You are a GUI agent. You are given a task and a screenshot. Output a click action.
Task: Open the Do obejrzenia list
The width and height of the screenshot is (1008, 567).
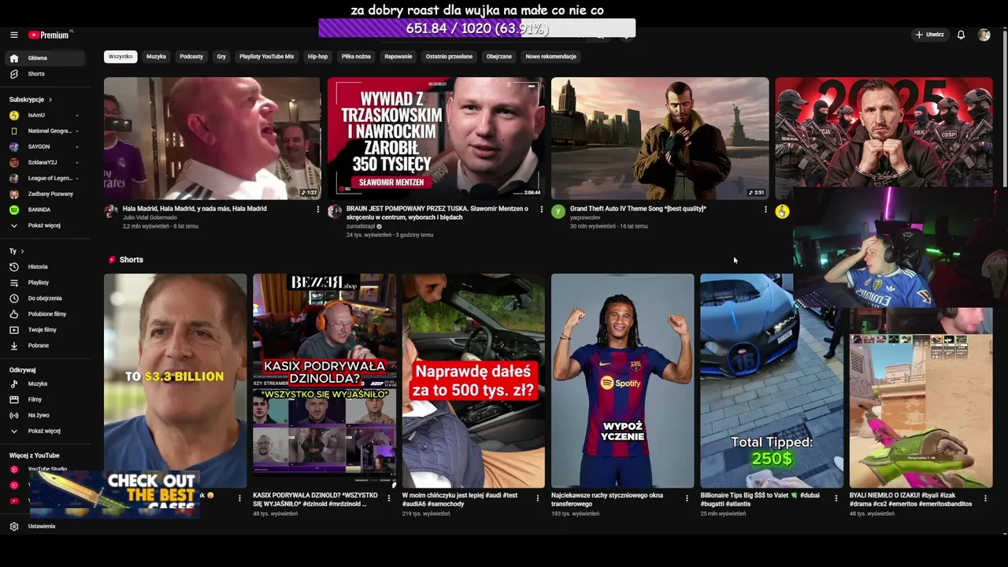(x=46, y=298)
